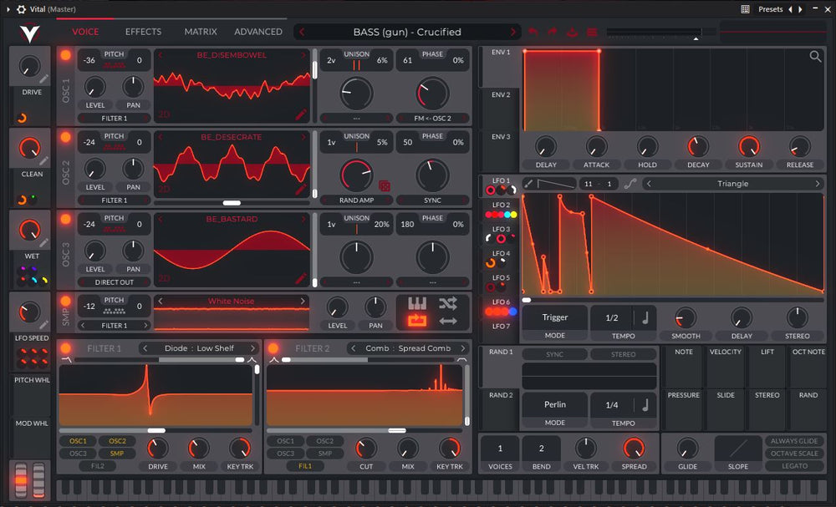Click the sample random phase shuffle icon
Image resolution: width=836 pixels, height=507 pixels.
click(x=448, y=303)
